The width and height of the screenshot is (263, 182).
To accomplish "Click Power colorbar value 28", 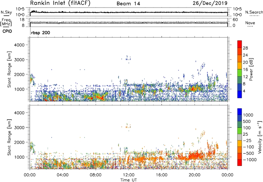I will pyautogui.click(x=245, y=48).
